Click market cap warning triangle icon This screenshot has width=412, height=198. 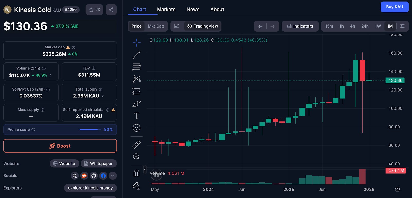tap(68, 47)
